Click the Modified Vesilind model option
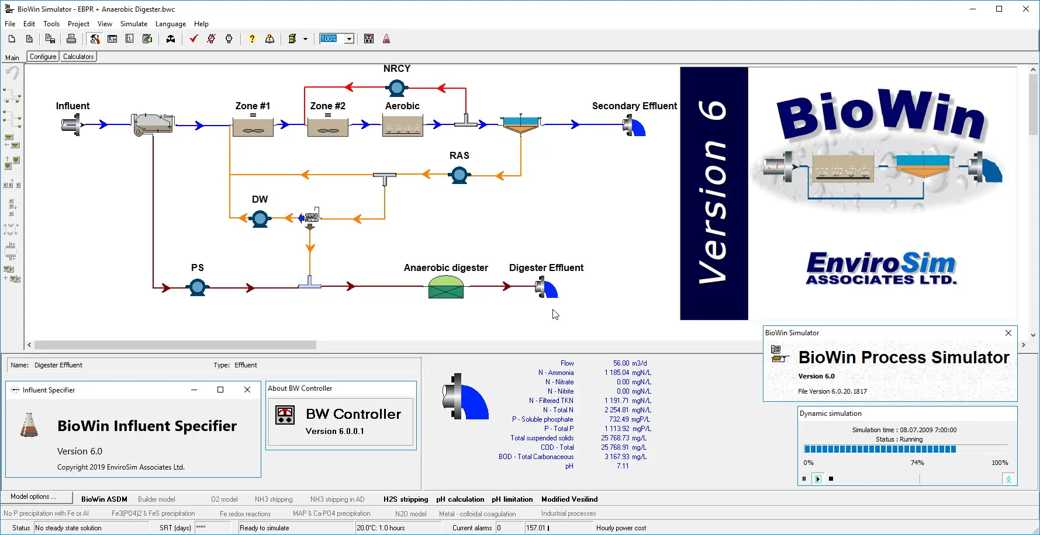 [x=569, y=499]
